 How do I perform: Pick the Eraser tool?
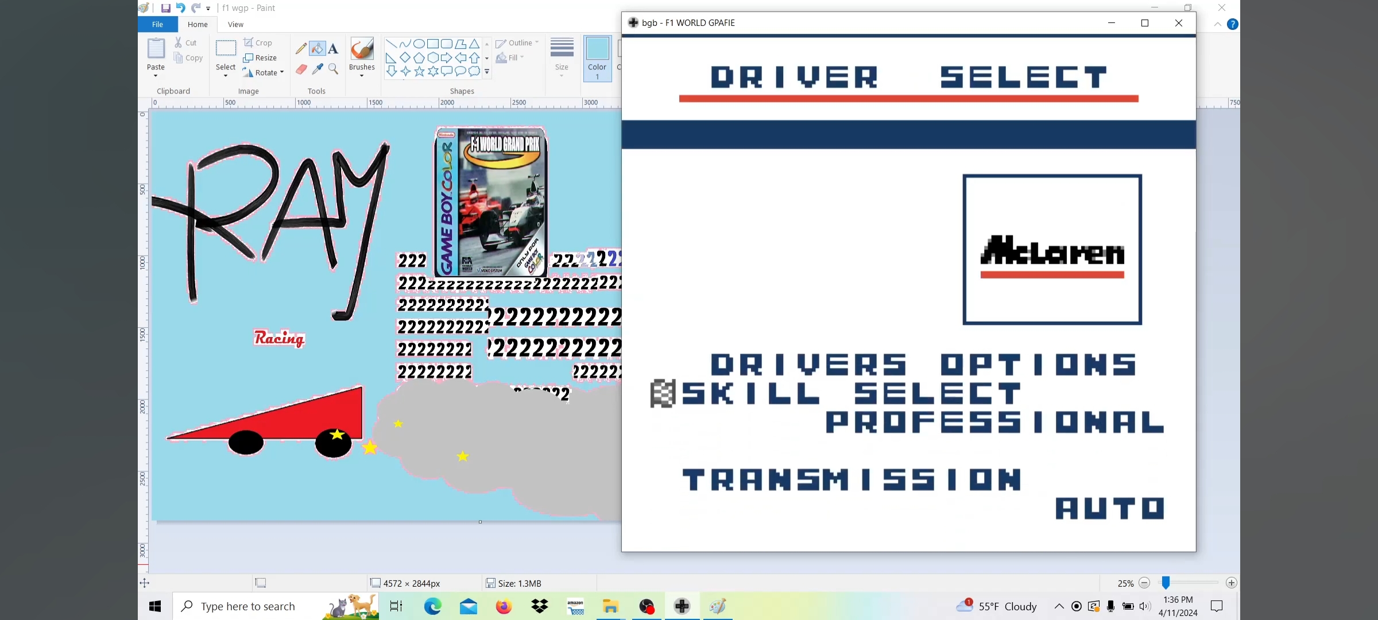coord(301,69)
